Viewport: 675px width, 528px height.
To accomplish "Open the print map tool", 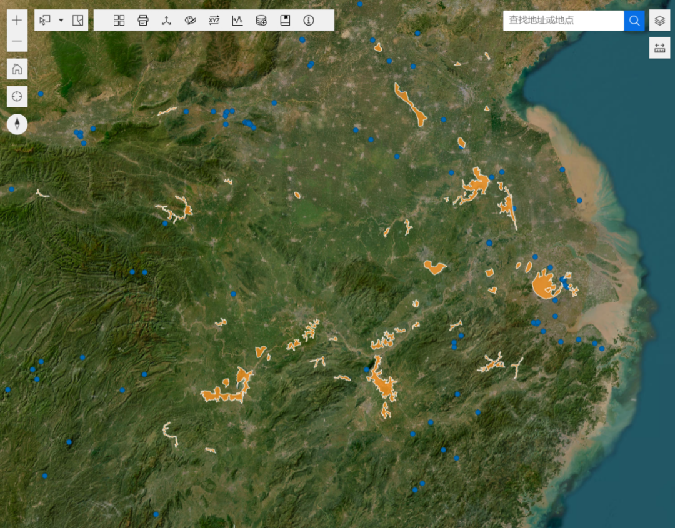I will pyautogui.click(x=143, y=20).
